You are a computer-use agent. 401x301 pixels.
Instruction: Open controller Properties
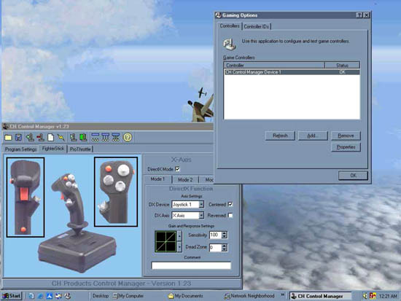point(346,147)
